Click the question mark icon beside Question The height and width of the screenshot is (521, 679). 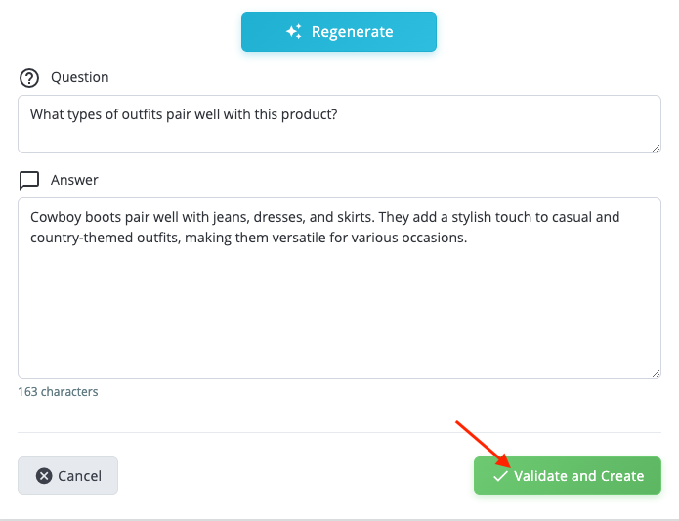coord(29,78)
